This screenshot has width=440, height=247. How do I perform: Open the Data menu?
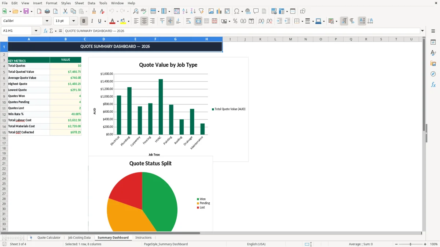click(91, 3)
